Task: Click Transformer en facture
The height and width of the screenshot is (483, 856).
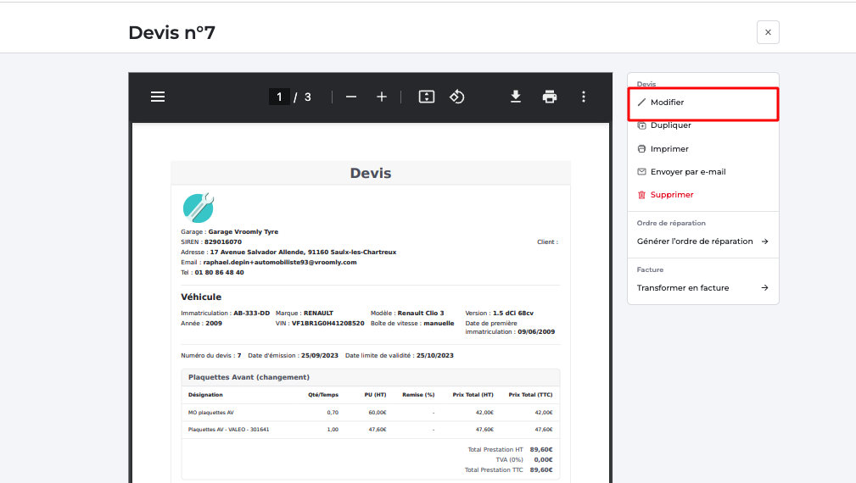Action: coord(683,288)
